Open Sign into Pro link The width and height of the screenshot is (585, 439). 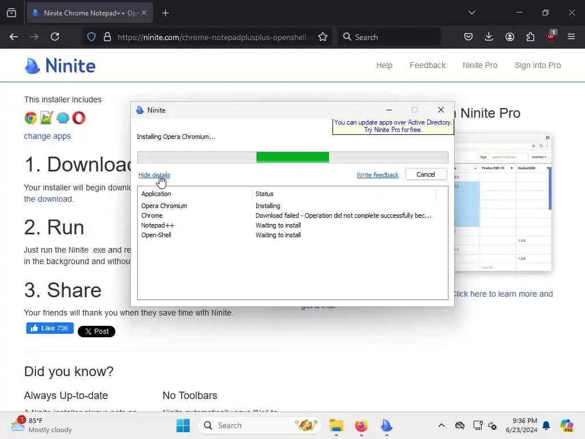click(538, 65)
